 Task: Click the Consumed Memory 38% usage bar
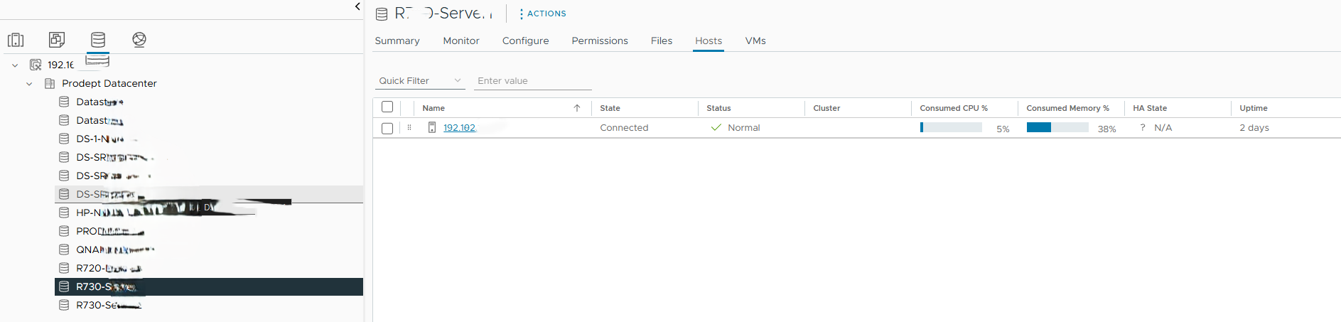tap(1057, 128)
